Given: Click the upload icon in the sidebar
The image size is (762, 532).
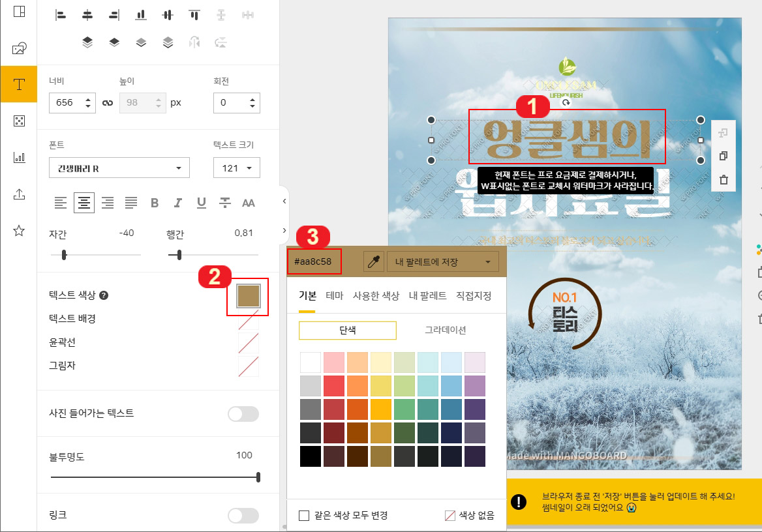Looking at the screenshot, I should (x=19, y=194).
